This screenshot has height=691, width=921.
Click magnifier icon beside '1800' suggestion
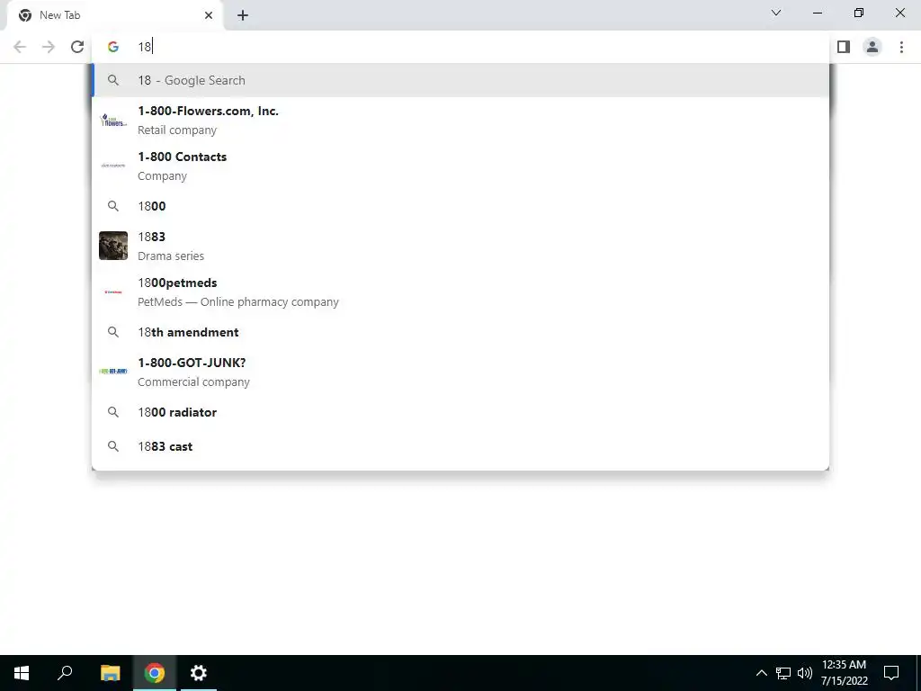tap(113, 206)
